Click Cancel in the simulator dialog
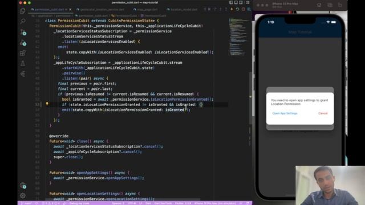The image size is (365, 205). (x=323, y=113)
